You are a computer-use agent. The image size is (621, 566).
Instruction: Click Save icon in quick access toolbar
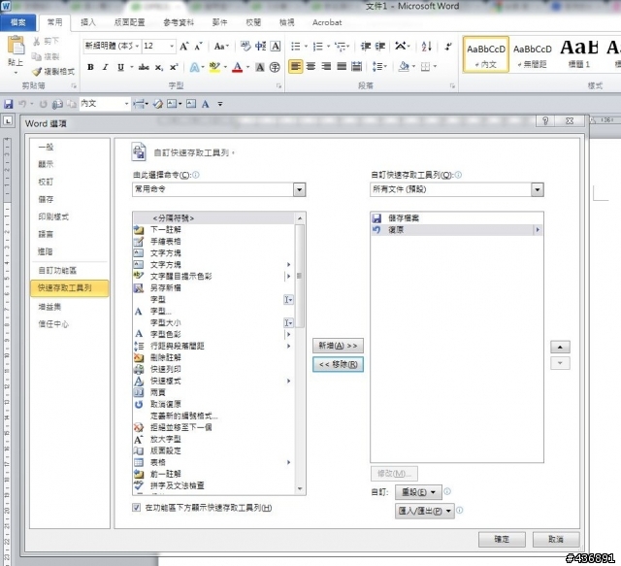tap(9, 104)
